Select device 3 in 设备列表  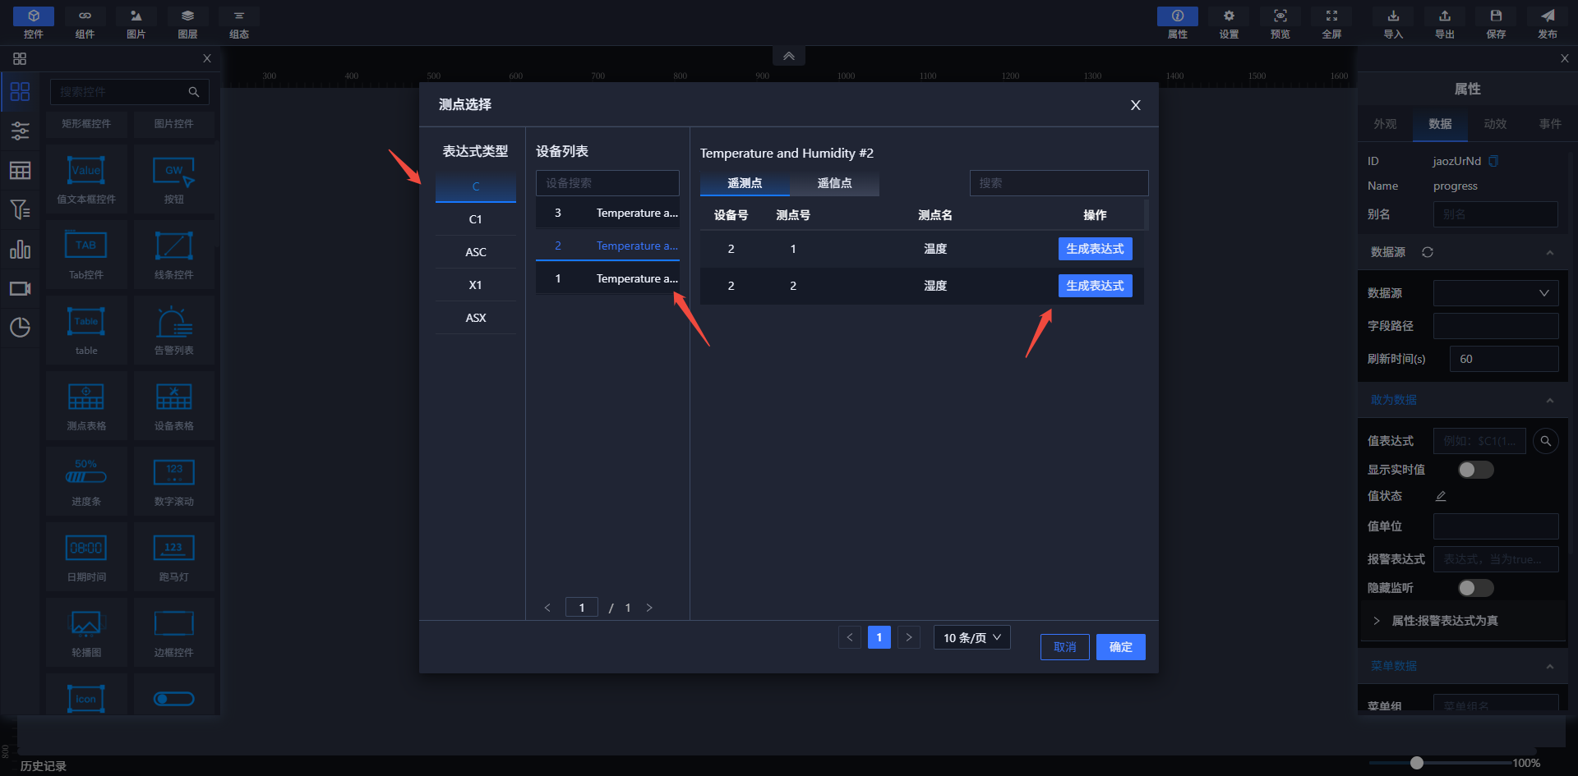tap(607, 213)
